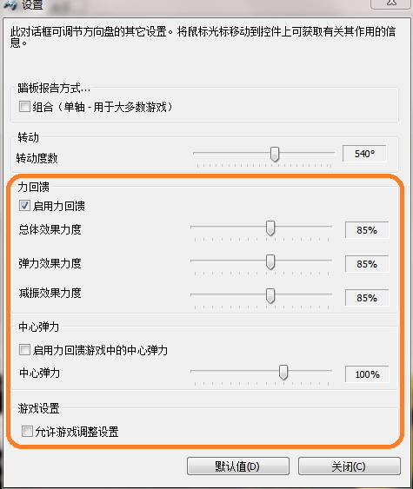Click the 减振效果力度 85% value box
The height and width of the screenshot is (489, 413).
click(x=367, y=298)
